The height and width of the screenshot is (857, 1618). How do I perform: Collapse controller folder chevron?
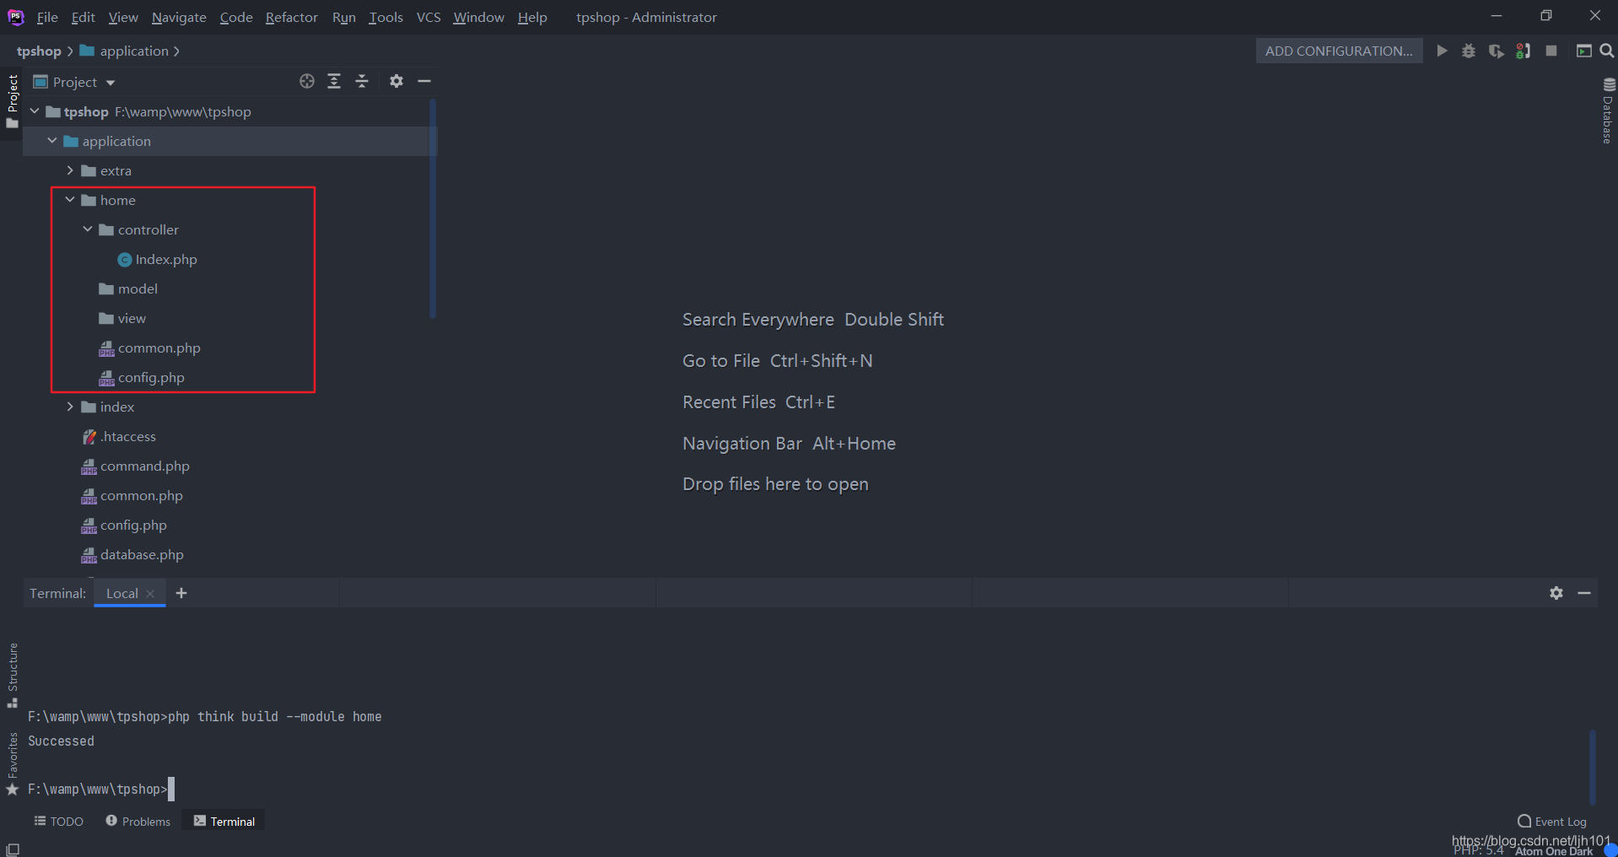pos(88,229)
